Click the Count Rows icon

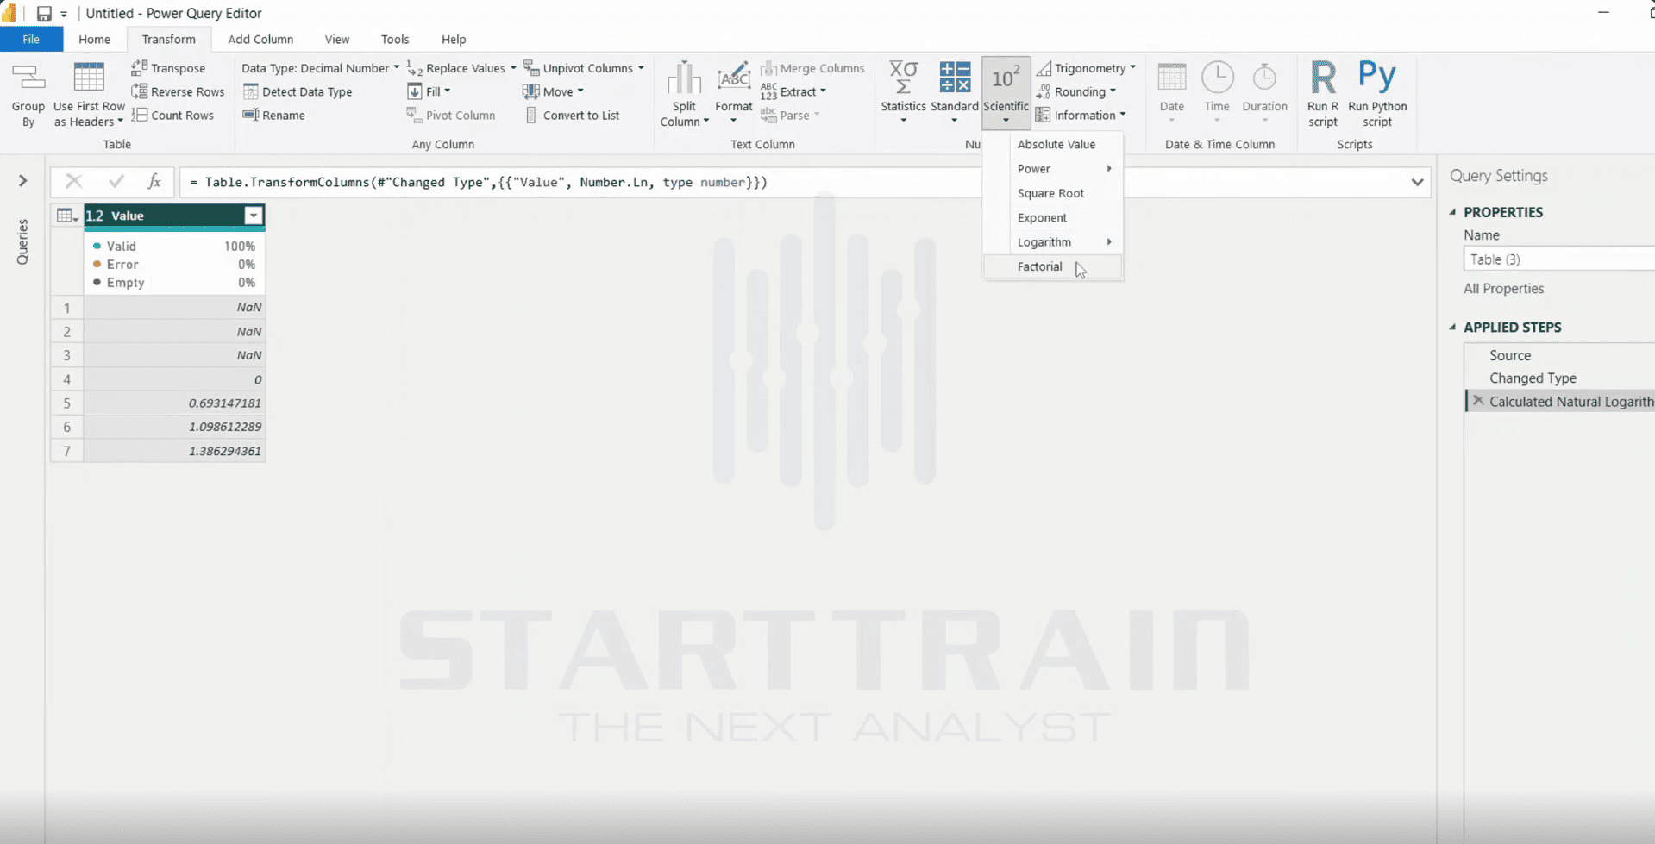pyautogui.click(x=139, y=115)
